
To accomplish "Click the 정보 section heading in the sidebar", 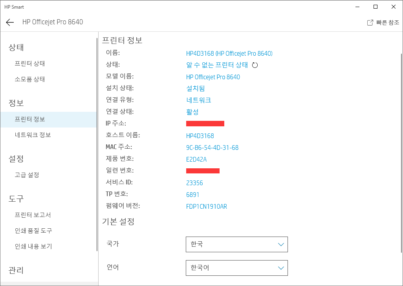I will point(16,103).
